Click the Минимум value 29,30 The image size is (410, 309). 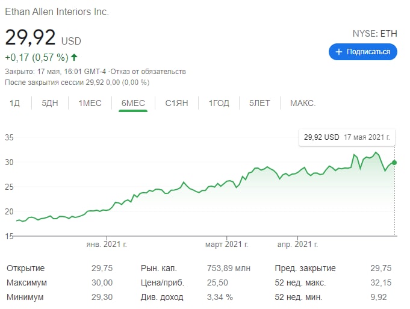coord(102,297)
